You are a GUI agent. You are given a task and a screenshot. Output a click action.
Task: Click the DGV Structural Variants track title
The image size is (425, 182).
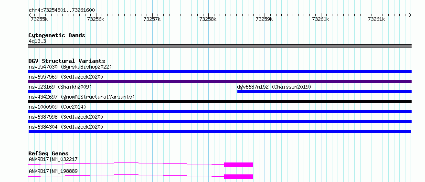(x=67, y=61)
